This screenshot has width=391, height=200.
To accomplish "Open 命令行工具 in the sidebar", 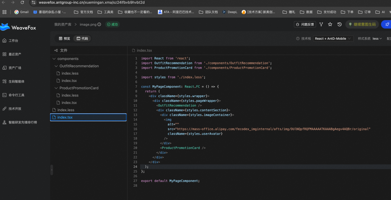I will pyautogui.click(x=16, y=95).
